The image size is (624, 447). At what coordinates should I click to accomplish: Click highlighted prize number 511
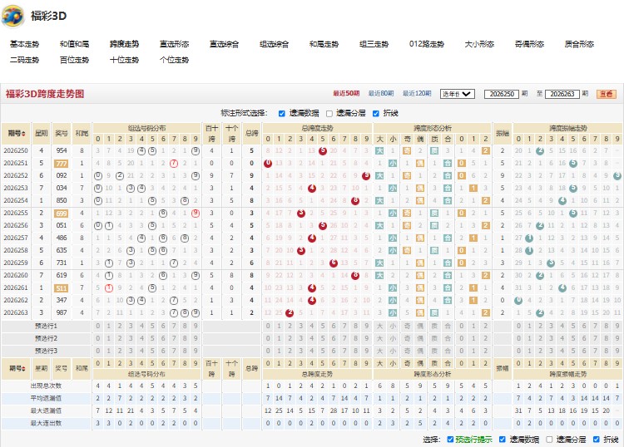pos(61,288)
